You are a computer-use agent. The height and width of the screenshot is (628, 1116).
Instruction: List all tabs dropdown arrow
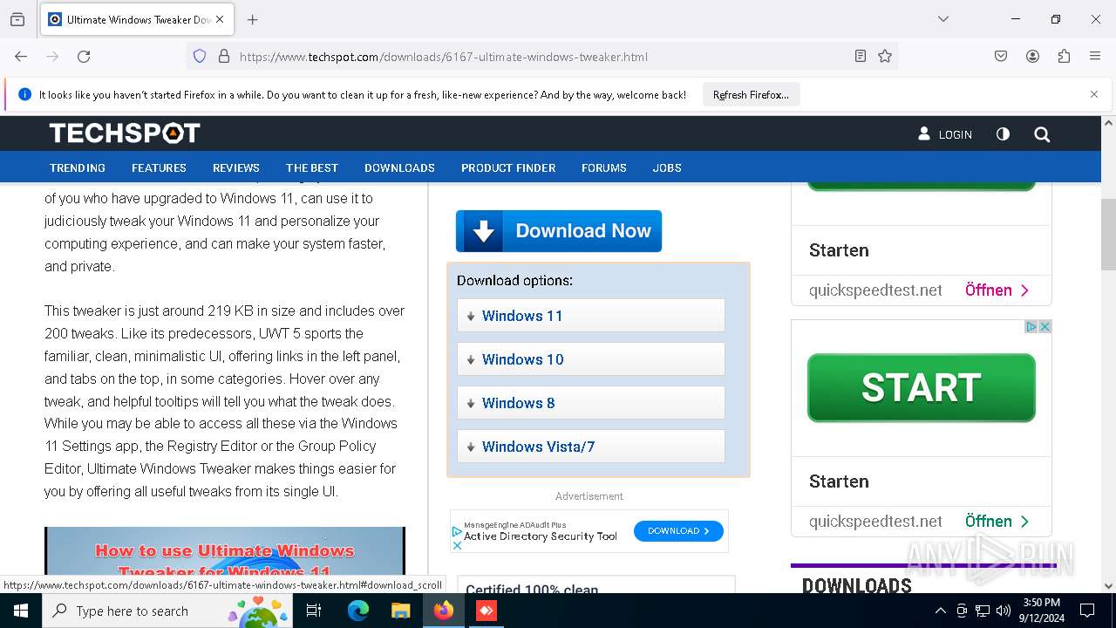(942, 19)
